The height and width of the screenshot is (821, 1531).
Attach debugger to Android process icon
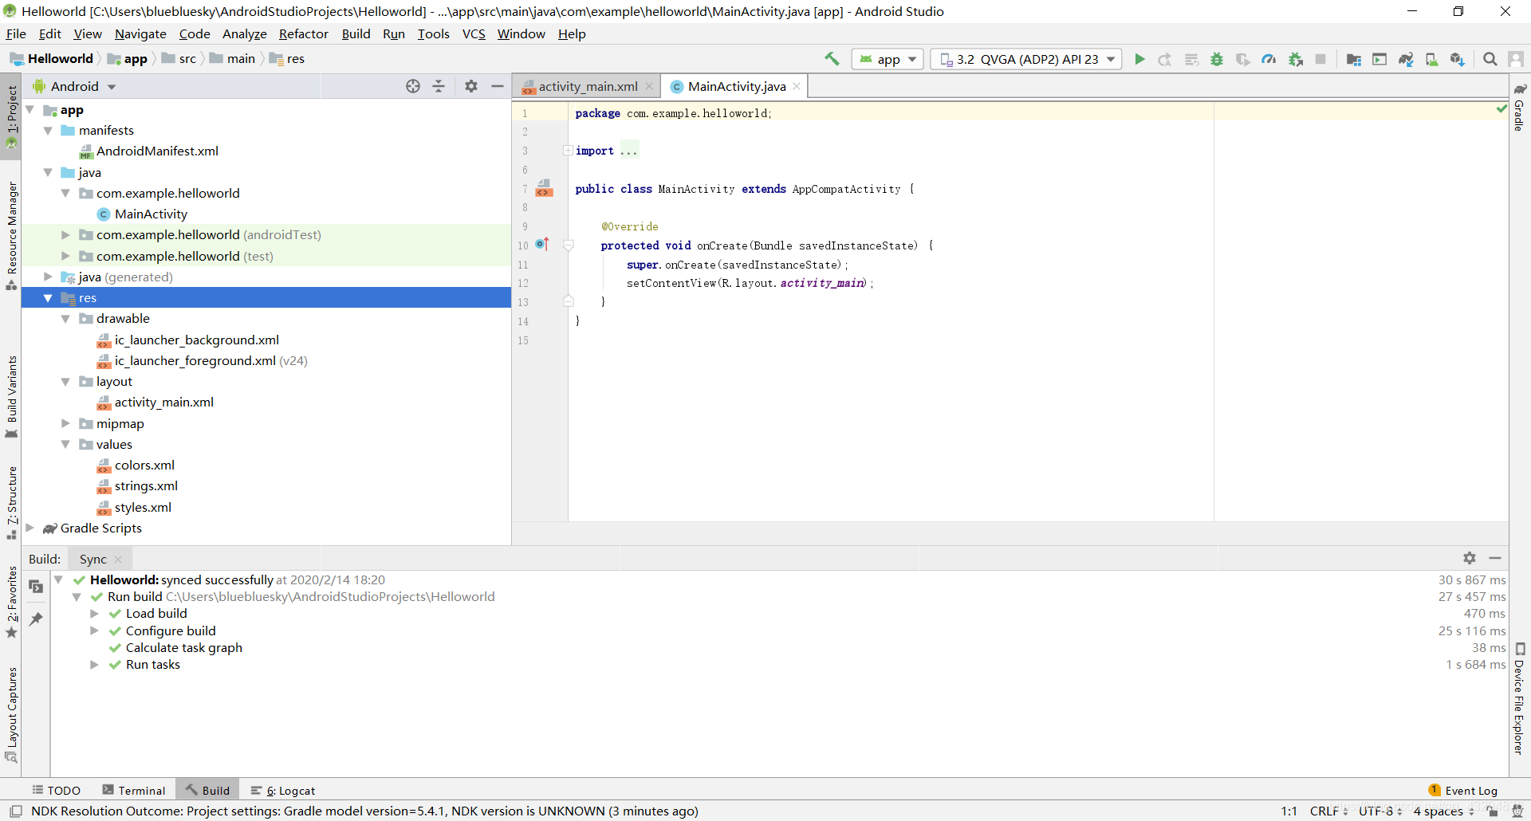(1296, 59)
